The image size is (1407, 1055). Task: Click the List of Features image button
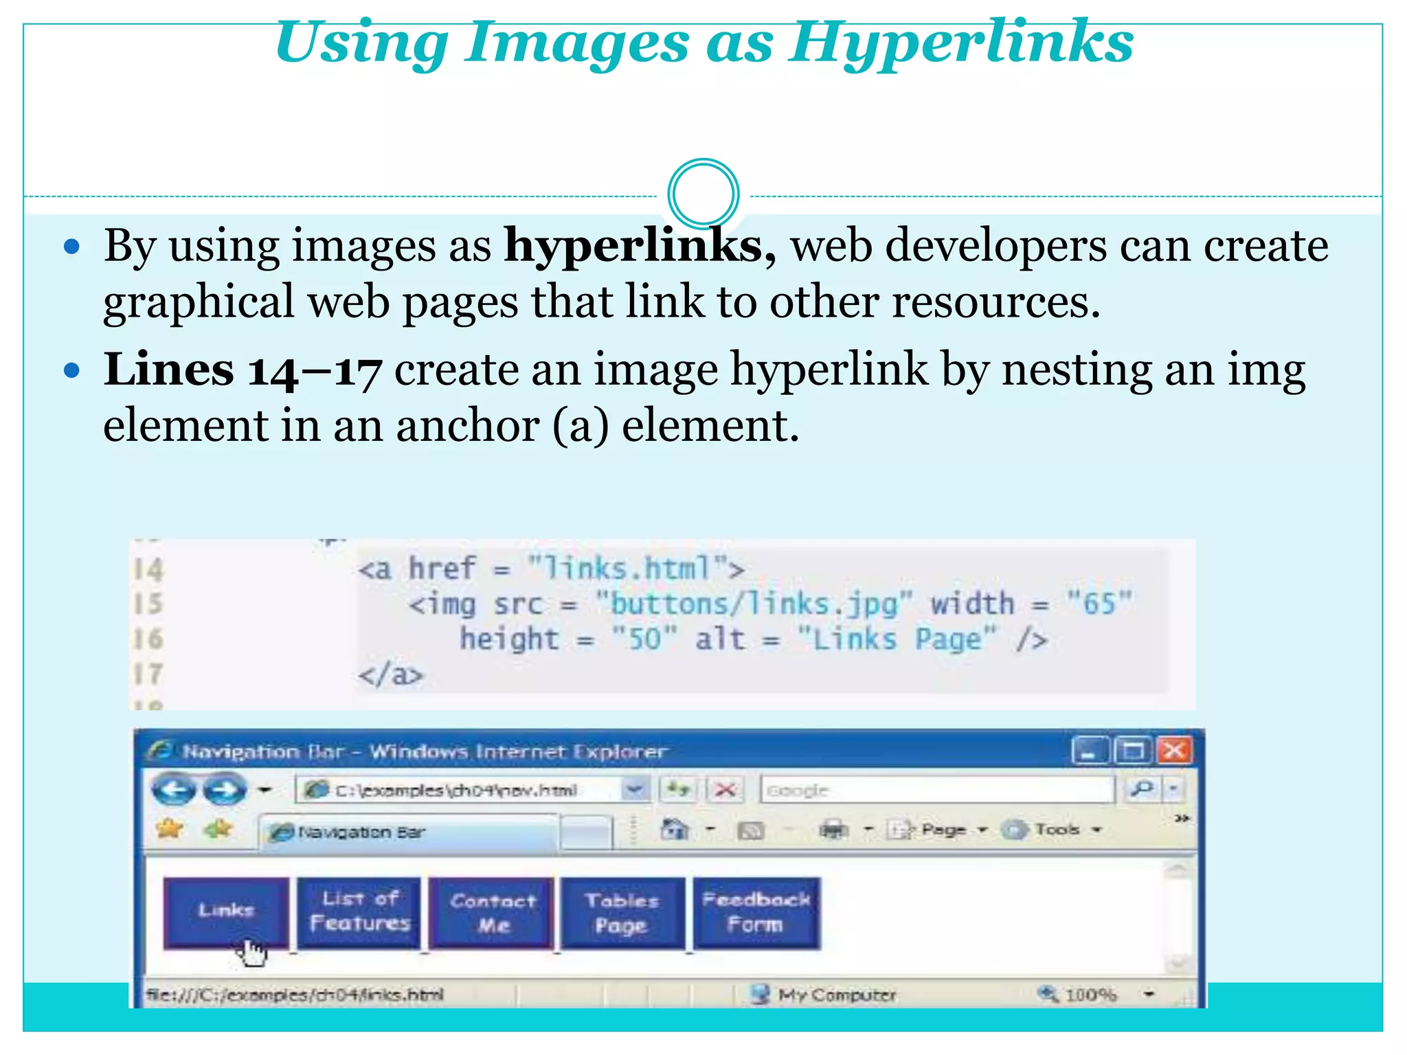359,912
